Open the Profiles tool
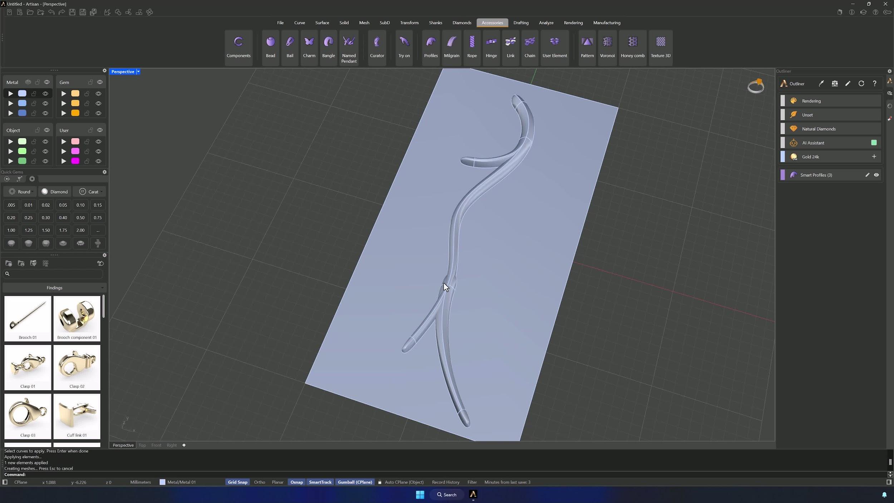The height and width of the screenshot is (503, 894). tap(431, 48)
